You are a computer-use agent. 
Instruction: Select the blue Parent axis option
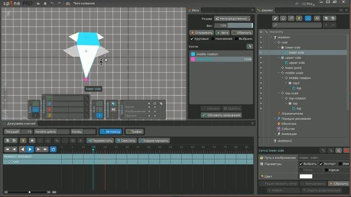pyautogui.click(x=99, y=115)
